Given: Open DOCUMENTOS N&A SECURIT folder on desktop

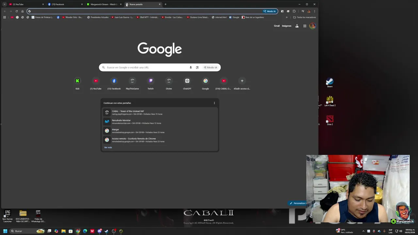Looking at the screenshot, I should pos(23,216).
